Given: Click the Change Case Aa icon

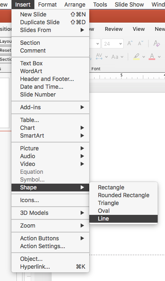Looking at the screenshot, I should [x=115, y=57].
